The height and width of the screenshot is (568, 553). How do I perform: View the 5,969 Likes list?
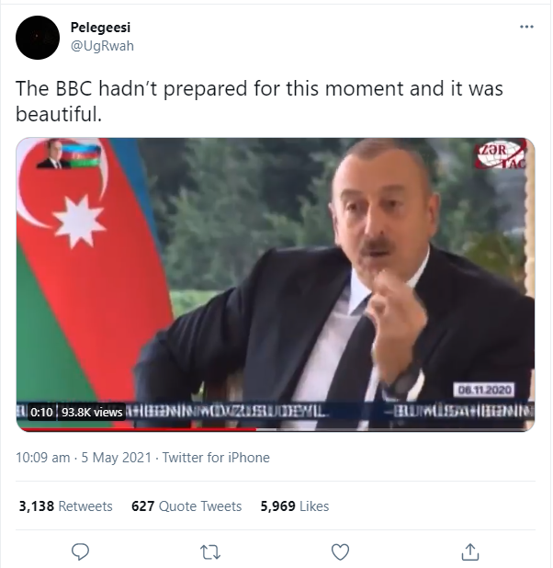(295, 506)
